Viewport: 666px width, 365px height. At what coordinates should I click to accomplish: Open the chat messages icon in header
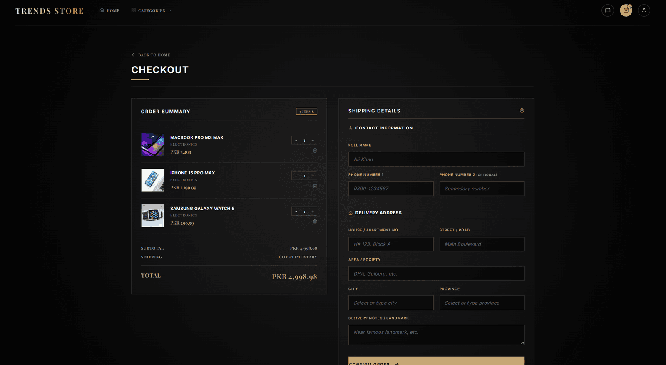point(608,10)
